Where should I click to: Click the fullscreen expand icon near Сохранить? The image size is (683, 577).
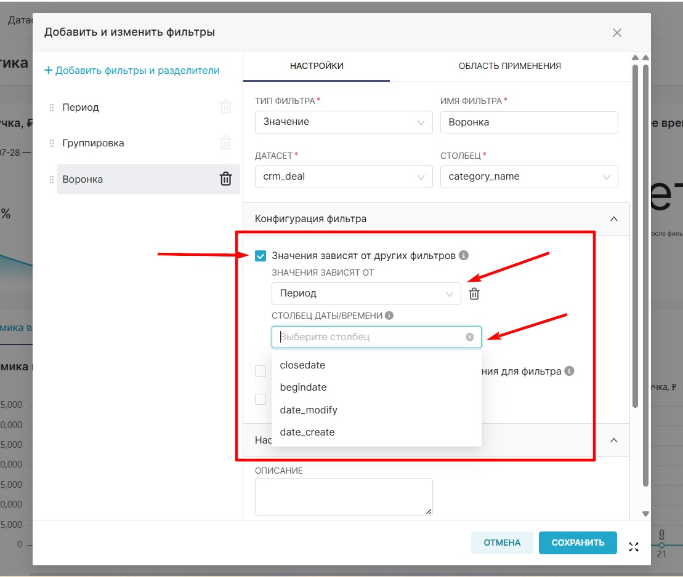(634, 547)
